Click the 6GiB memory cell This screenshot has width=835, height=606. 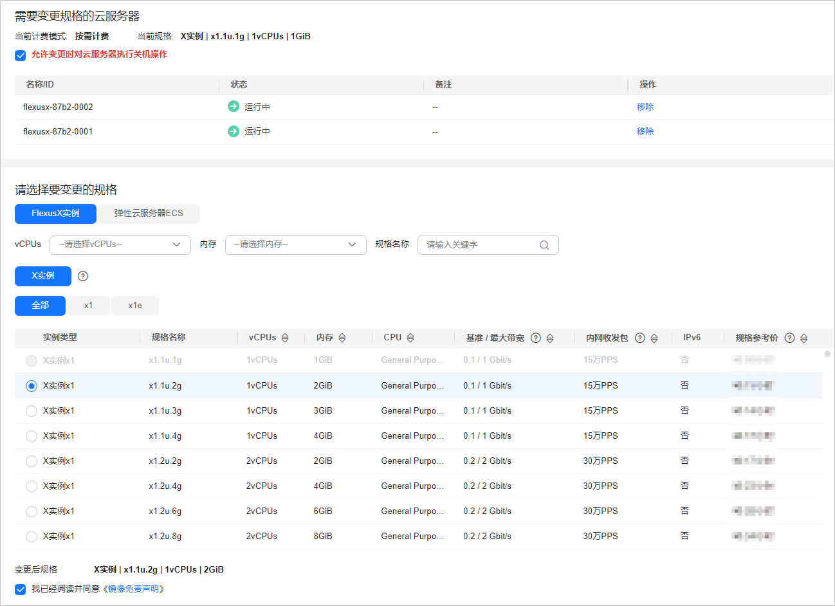click(323, 511)
